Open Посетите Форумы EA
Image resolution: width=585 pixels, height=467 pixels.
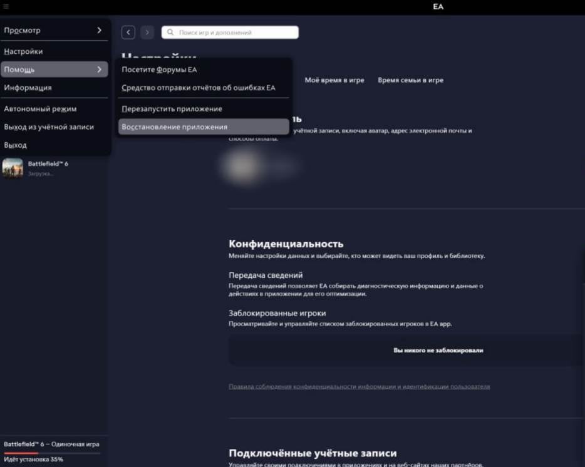(x=159, y=69)
